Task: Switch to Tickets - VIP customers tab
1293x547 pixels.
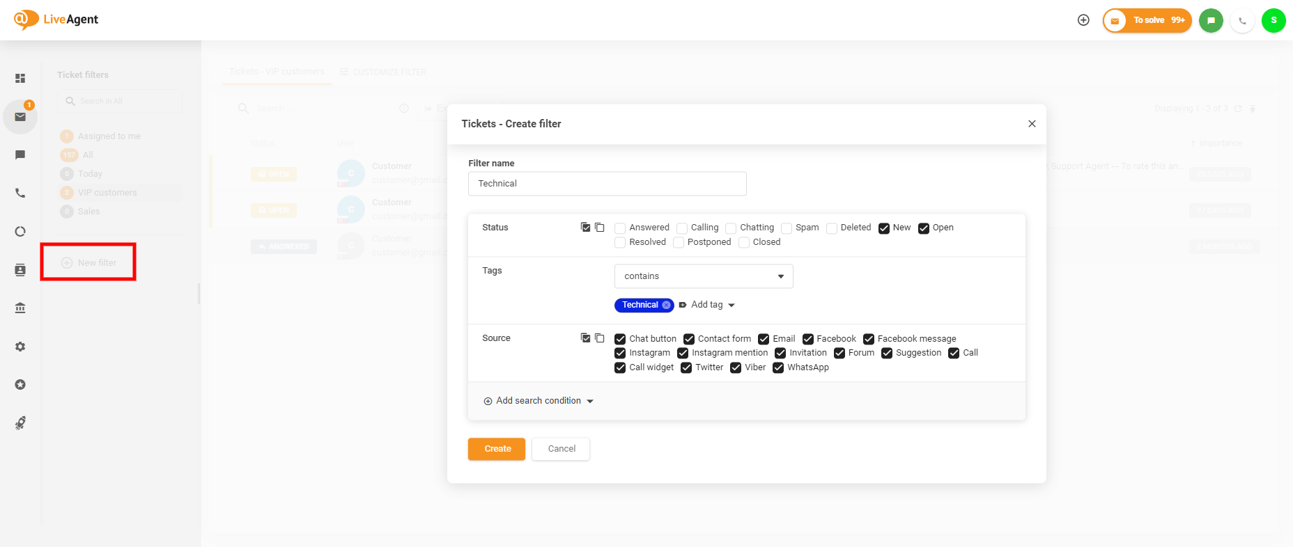Action: (x=277, y=72)
